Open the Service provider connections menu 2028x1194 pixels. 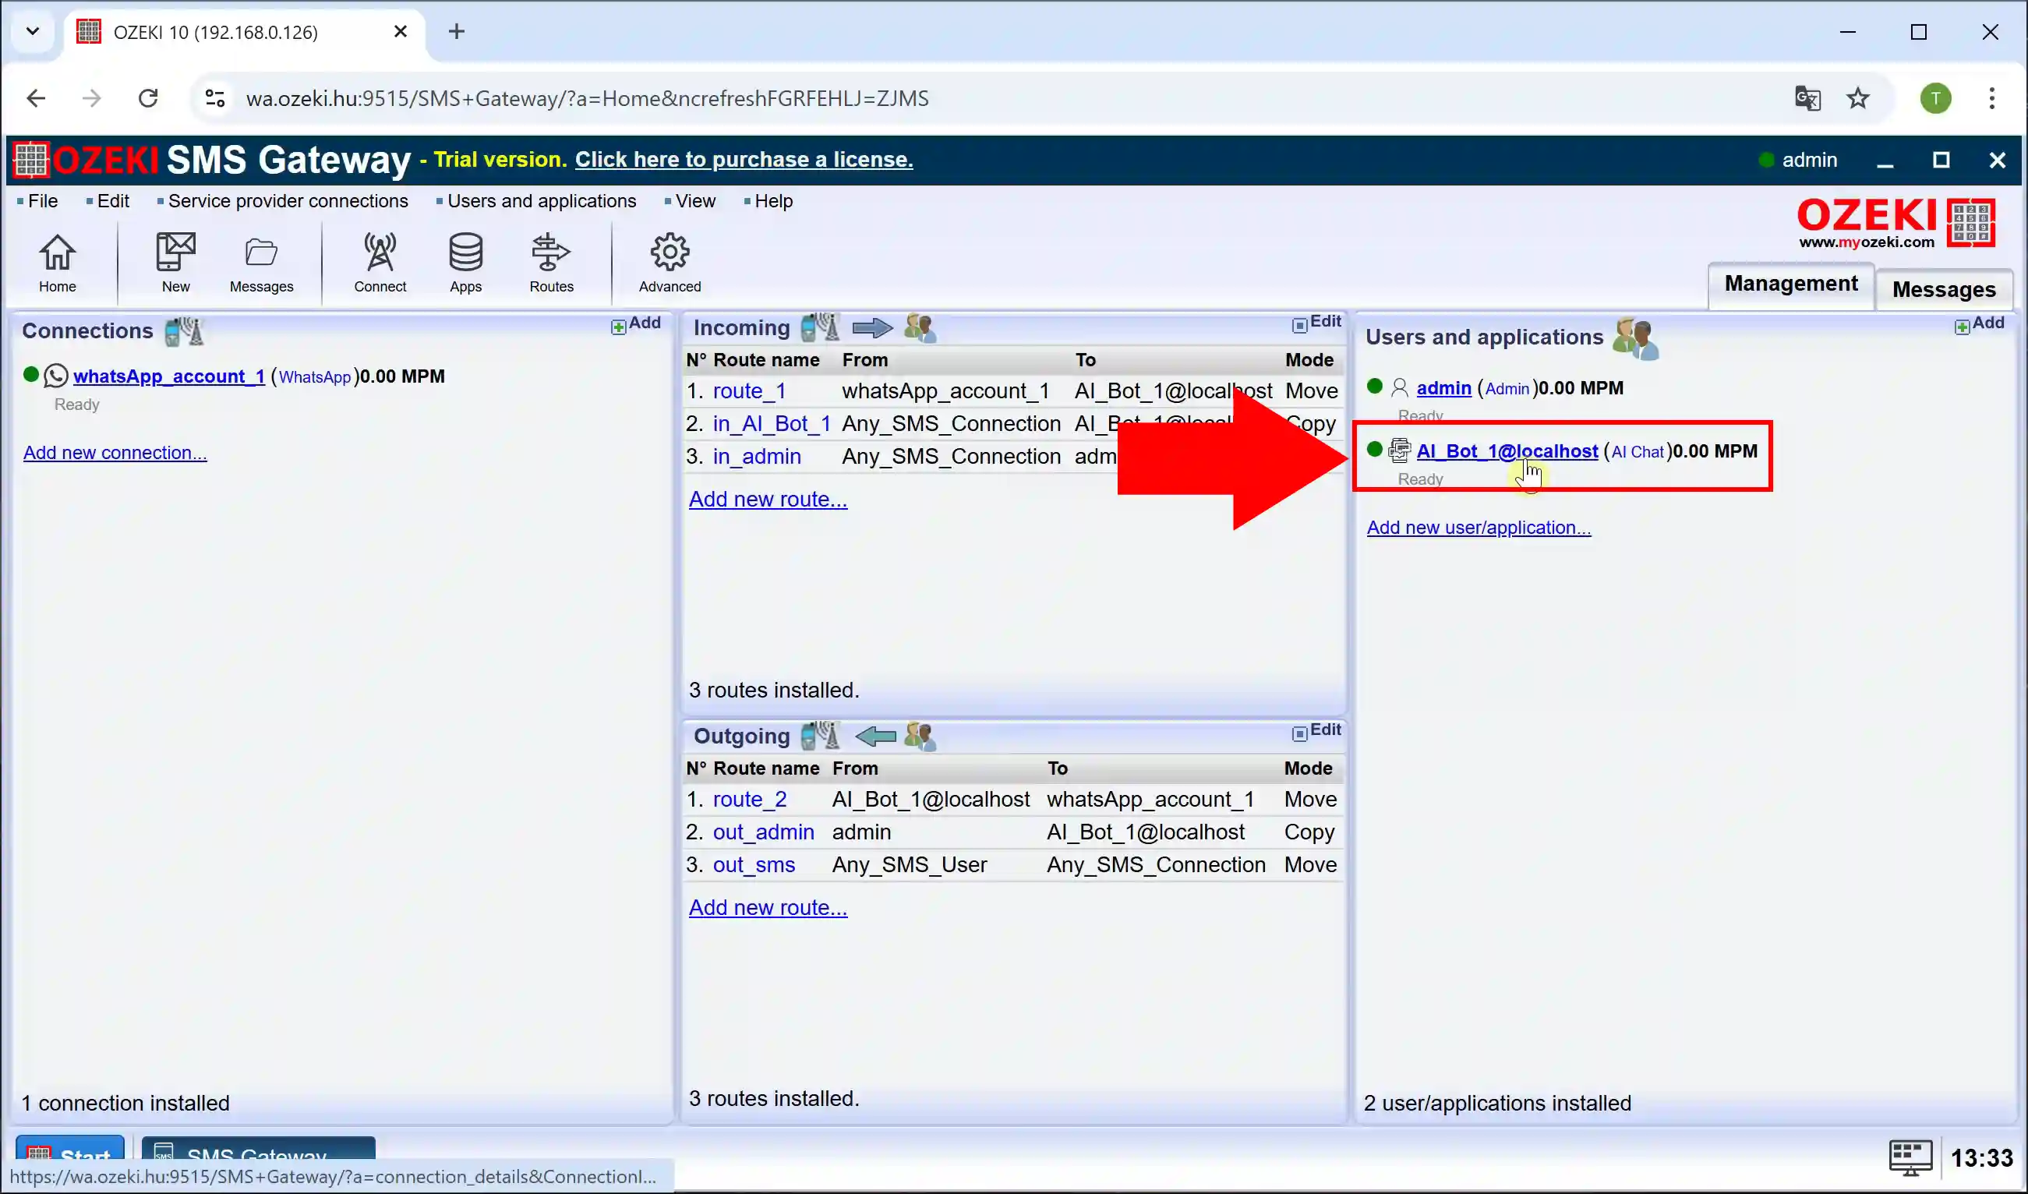tap(288, 201)
